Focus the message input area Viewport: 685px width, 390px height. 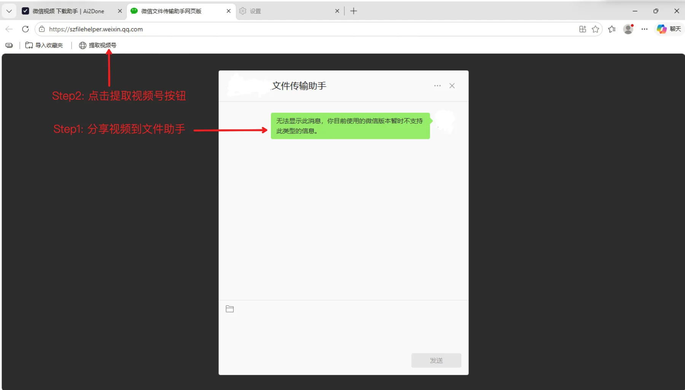click(343, 333)
